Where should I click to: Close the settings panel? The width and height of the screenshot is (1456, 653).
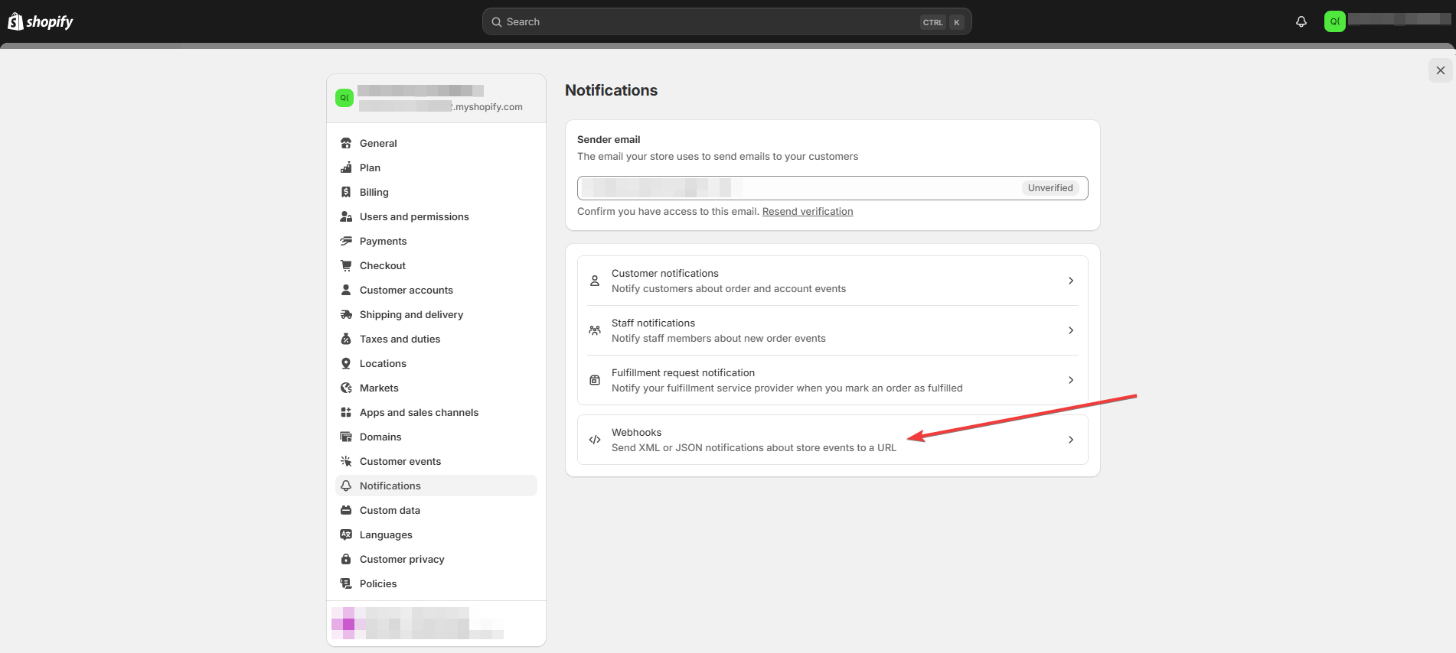(x=1440, y=70)
